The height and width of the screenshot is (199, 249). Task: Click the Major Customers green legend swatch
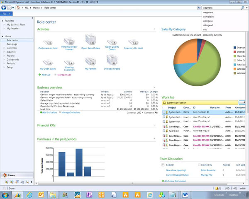235,56
